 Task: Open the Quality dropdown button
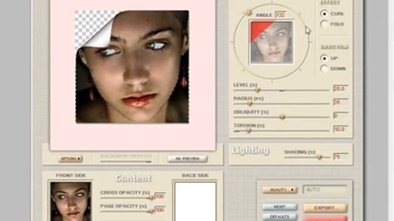click(279, 190)
